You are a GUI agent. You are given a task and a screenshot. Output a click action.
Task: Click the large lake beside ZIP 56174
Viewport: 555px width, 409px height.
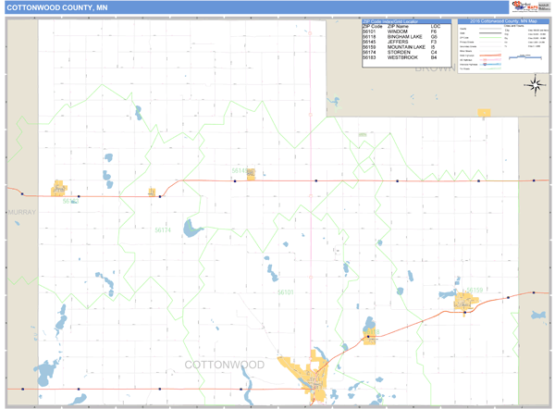(193, 228)
